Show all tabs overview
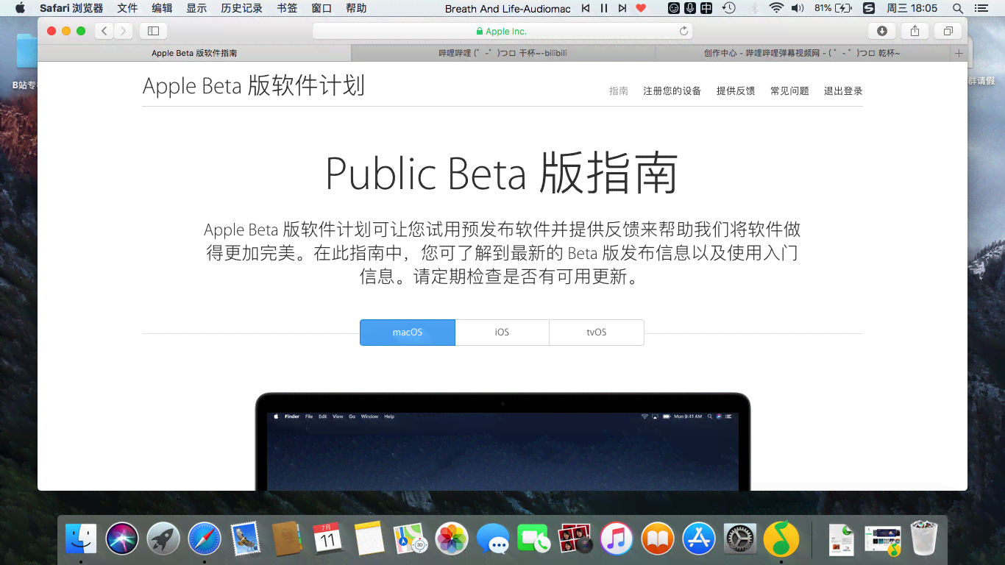The width and height of the screenshot is (1005, 565). click(x=948, y=31)
